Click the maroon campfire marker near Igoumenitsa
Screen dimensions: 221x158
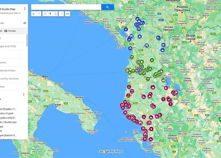click(x=151, y=139)
